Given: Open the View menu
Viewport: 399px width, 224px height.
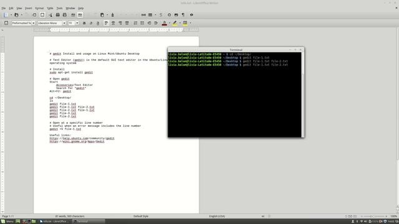Looking at the screenshot, I should point(19,8).
